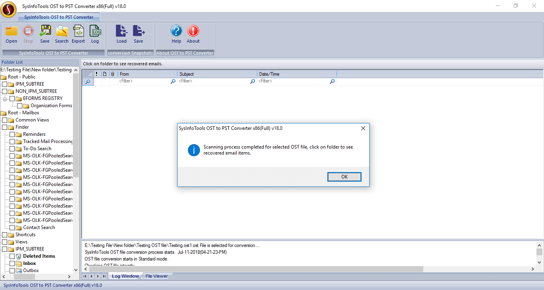The height and width of the screenshot is (290, 544).
Task: Sort by the Subject column header
Action: (217, 74)
